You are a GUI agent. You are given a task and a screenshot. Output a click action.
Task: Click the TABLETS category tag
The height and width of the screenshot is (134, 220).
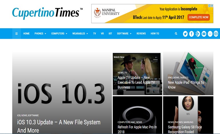tap(184, 78)
